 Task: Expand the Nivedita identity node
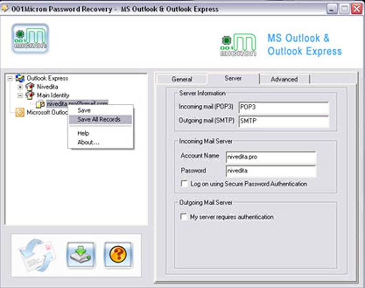(20, 87)
